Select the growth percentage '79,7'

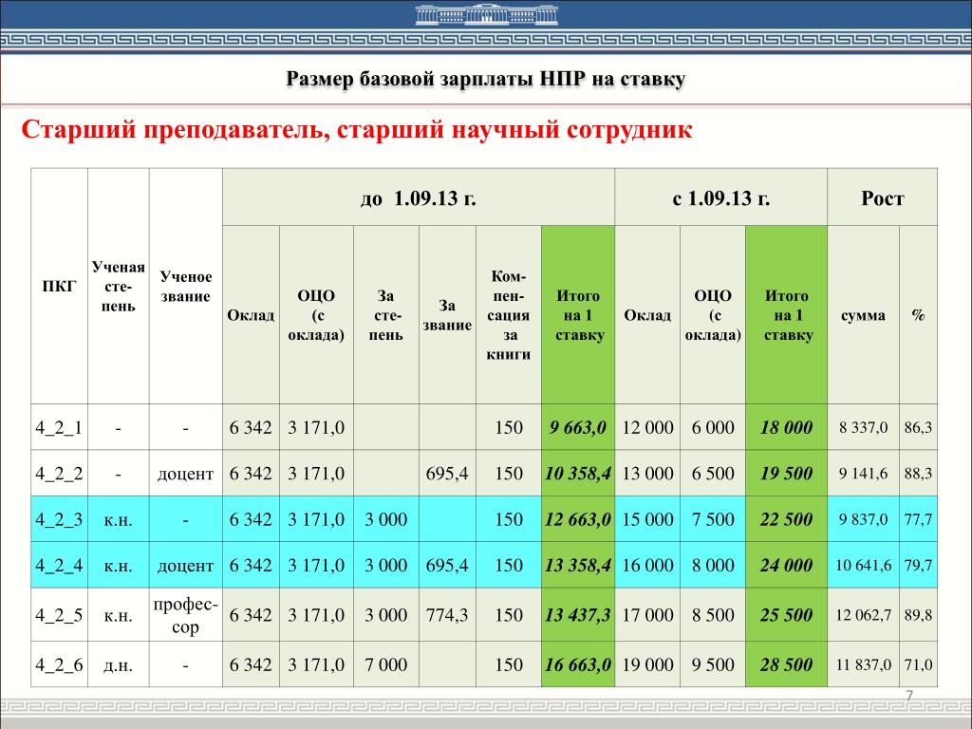918,566
